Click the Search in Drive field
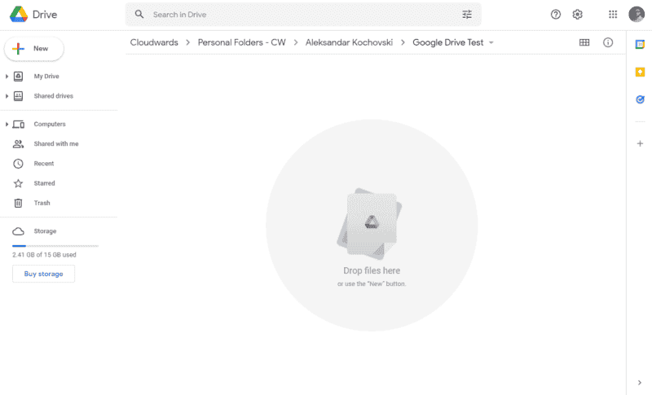Screen dimensions: 652x395 pos(303,15)
